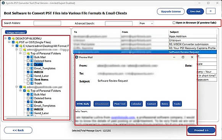
Task: Select the Unknown subject email row
Action: point(145,40)
